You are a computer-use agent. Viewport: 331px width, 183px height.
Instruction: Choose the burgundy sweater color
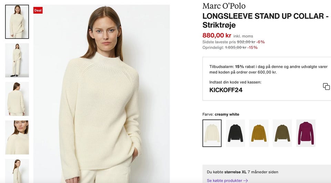305,133
